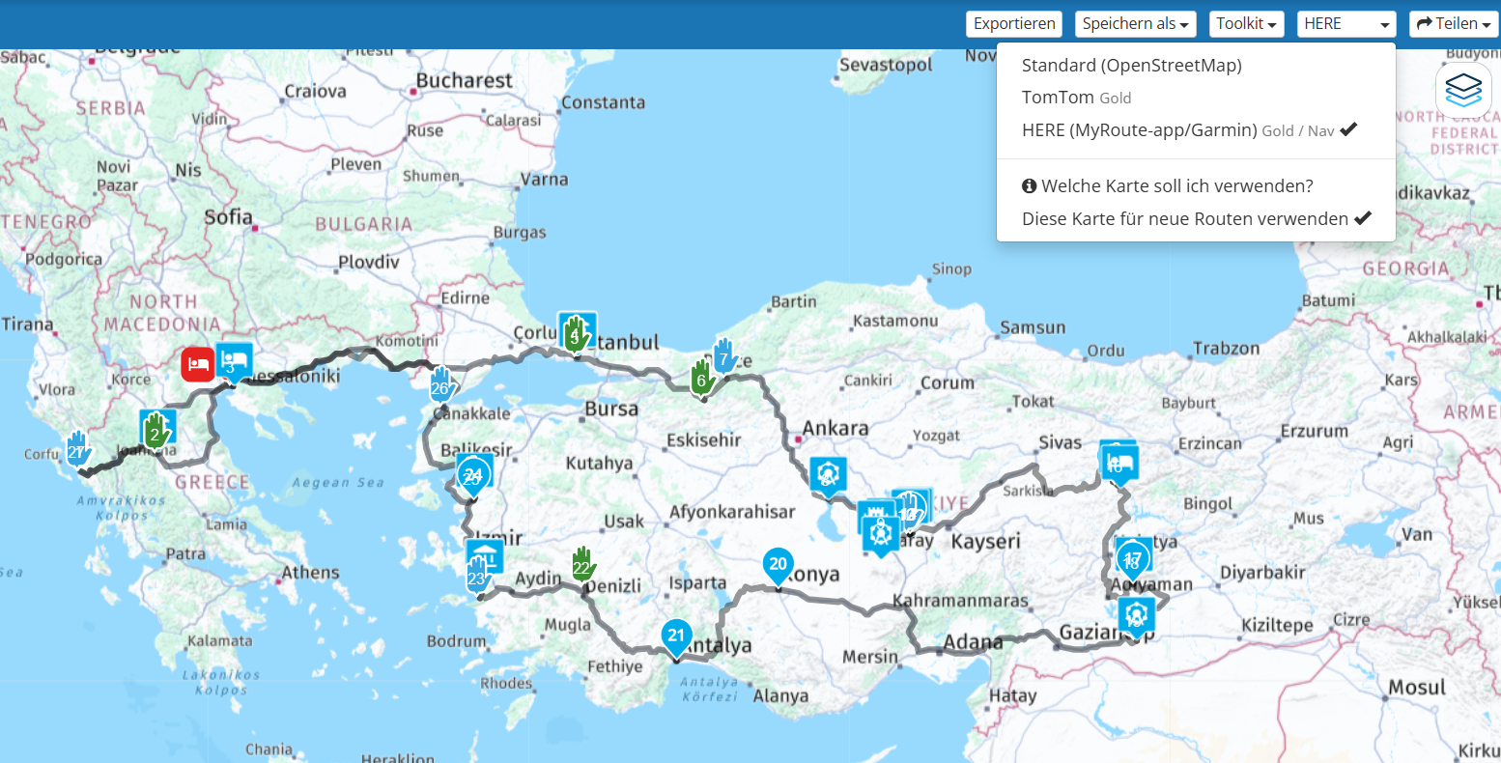Toggle 'Diese Karte für neue Routen verwenden'
This screenshot has width=1501, height=763.
(x=1196, y=218)
